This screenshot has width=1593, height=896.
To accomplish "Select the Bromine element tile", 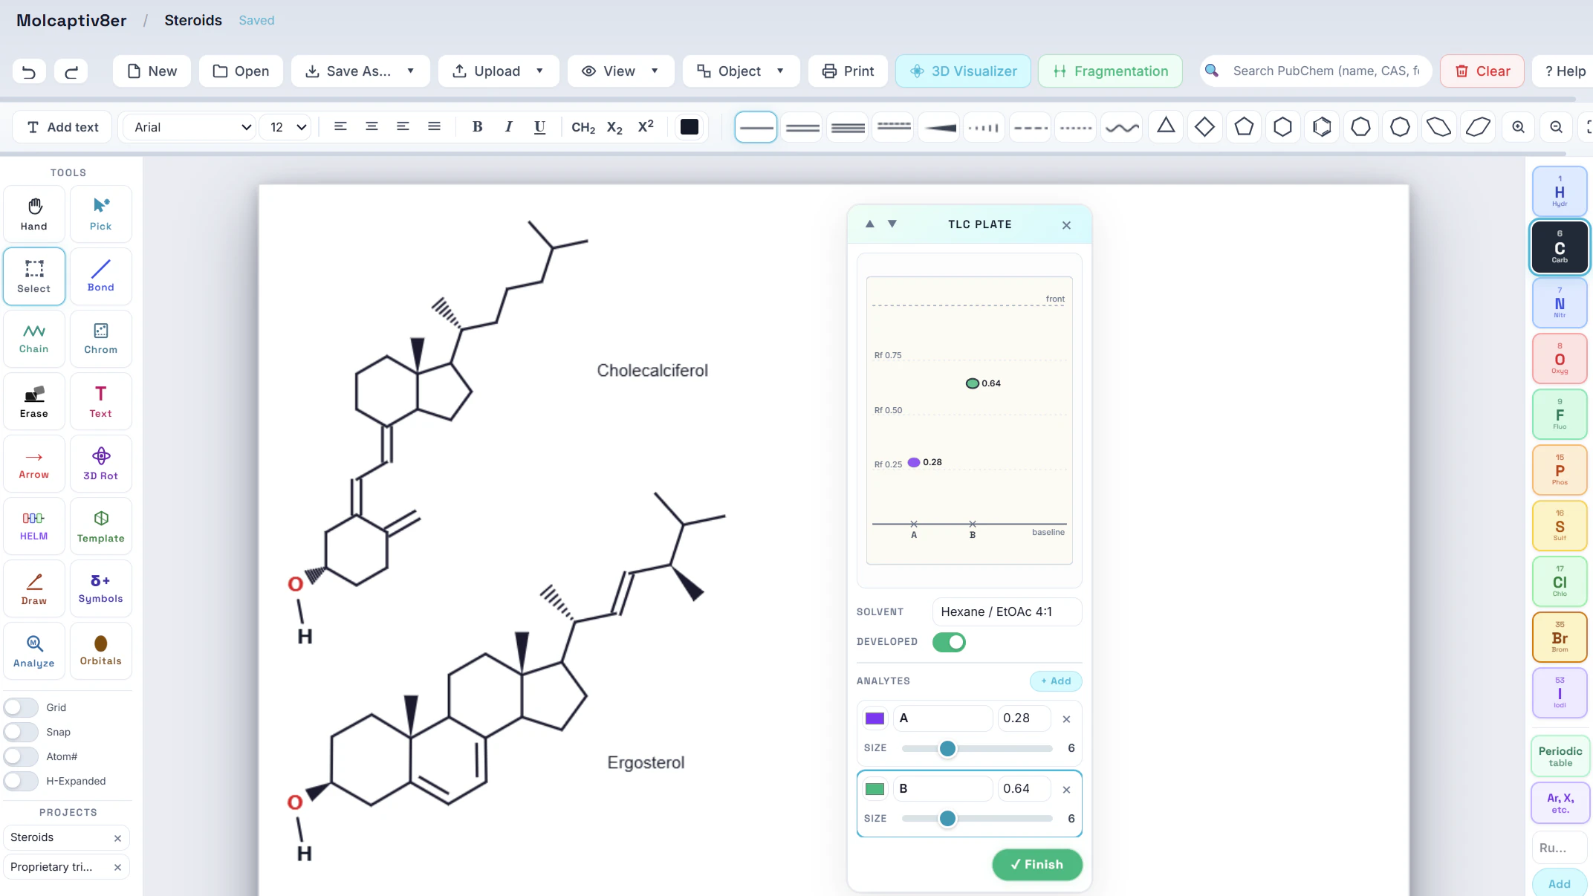I will pos(1560,637).
